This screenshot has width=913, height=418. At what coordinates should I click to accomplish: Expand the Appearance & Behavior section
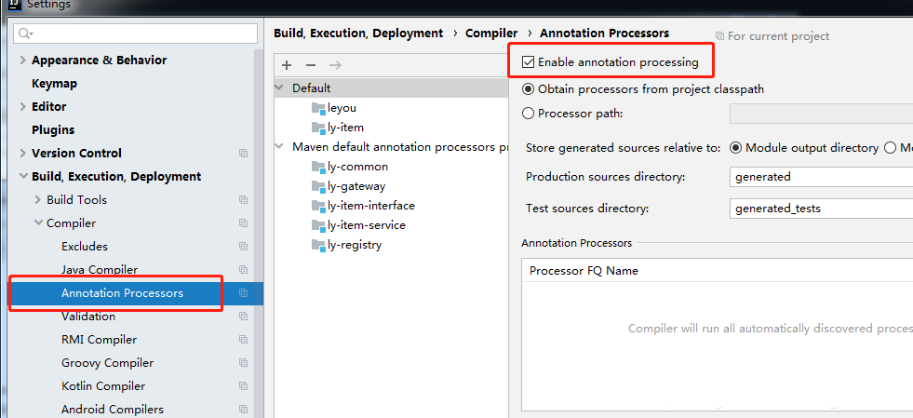[x=23, y=61]
